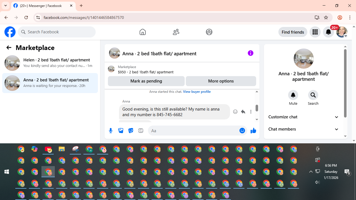The width and height of the screenshot is (356, 200).
Task: Click the browser address bar URL
Action: point(84,17)
